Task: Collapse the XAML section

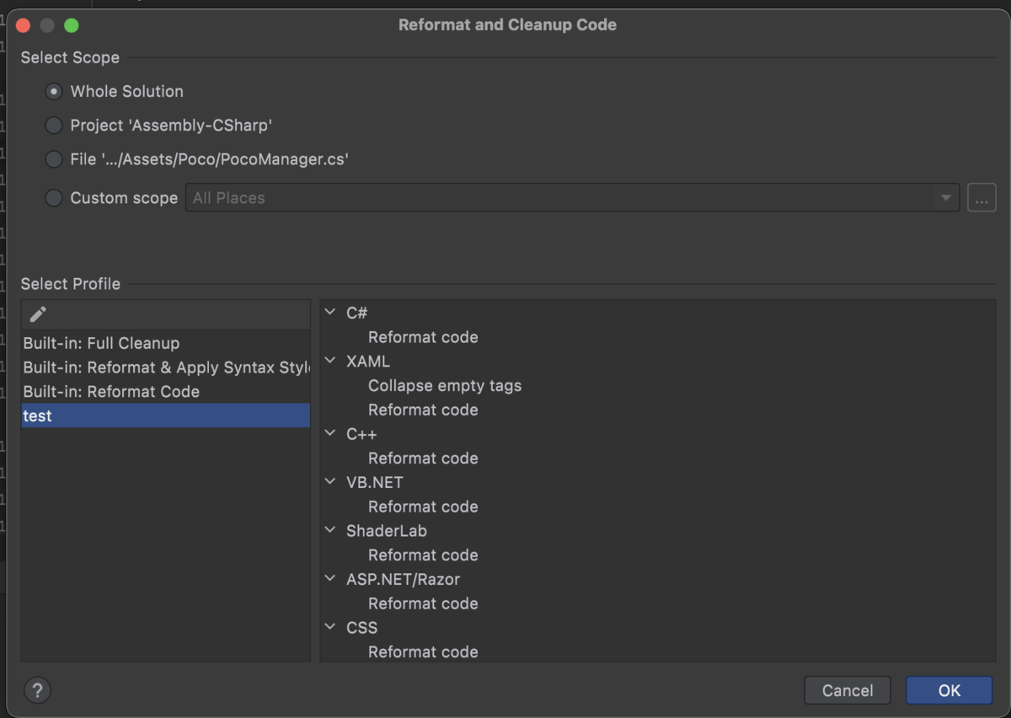Action: pyautogui.click(x=330, y=362)
